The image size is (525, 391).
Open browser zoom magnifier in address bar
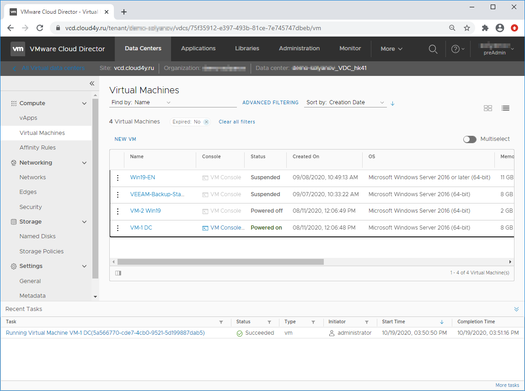pyautogui.click(x=452, y=28)
